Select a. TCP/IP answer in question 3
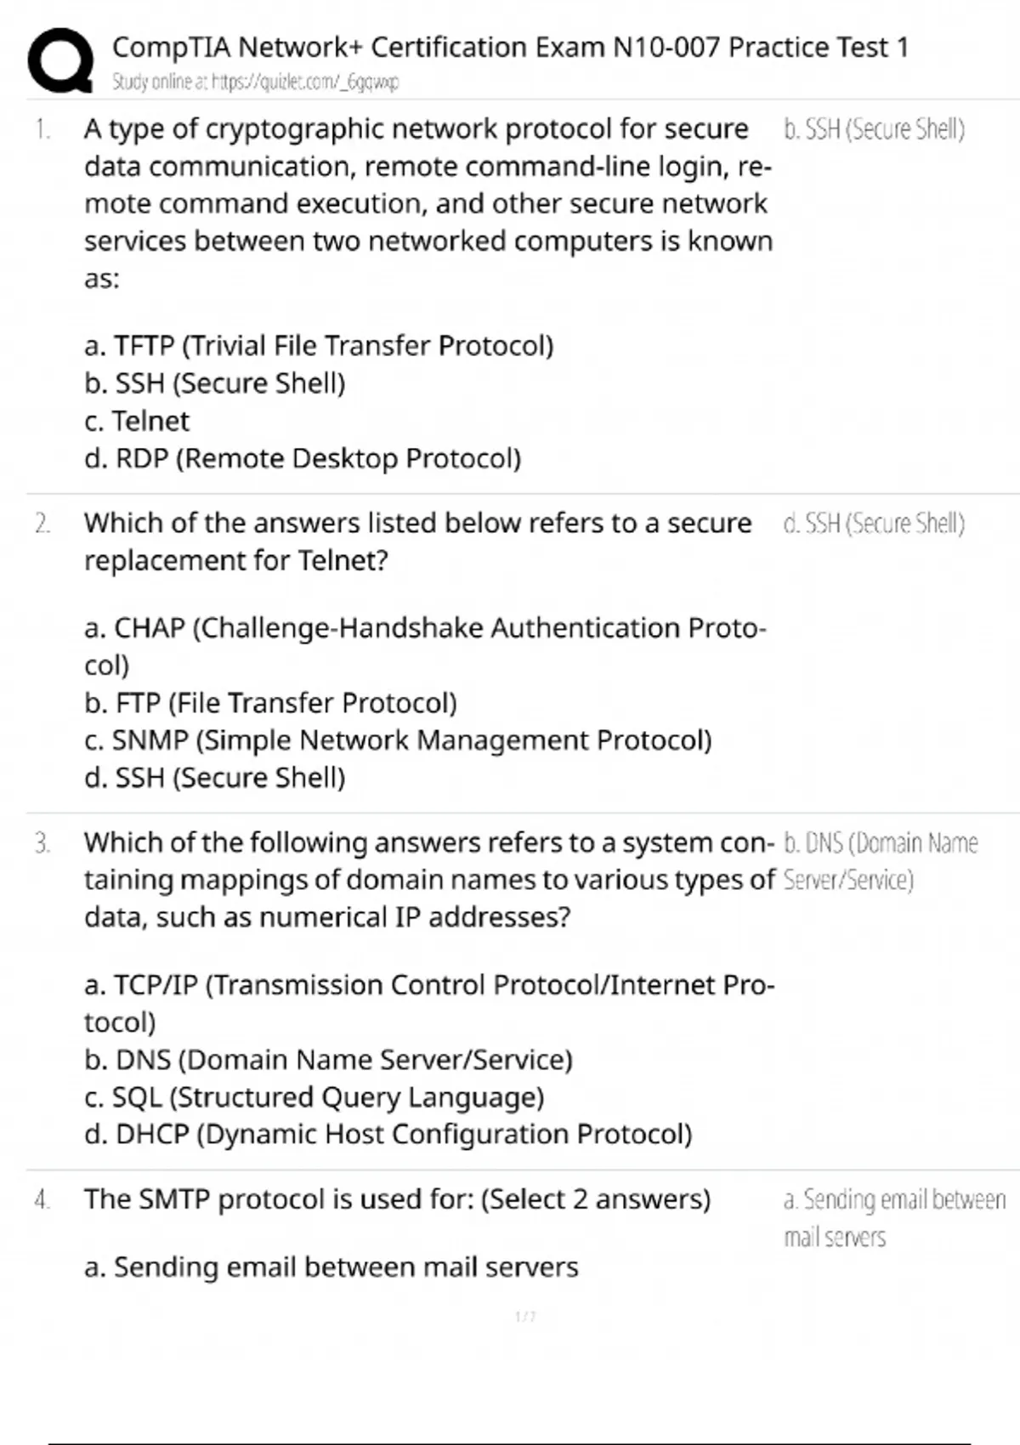The image size is (1020, 1445). tap(429, 986)
